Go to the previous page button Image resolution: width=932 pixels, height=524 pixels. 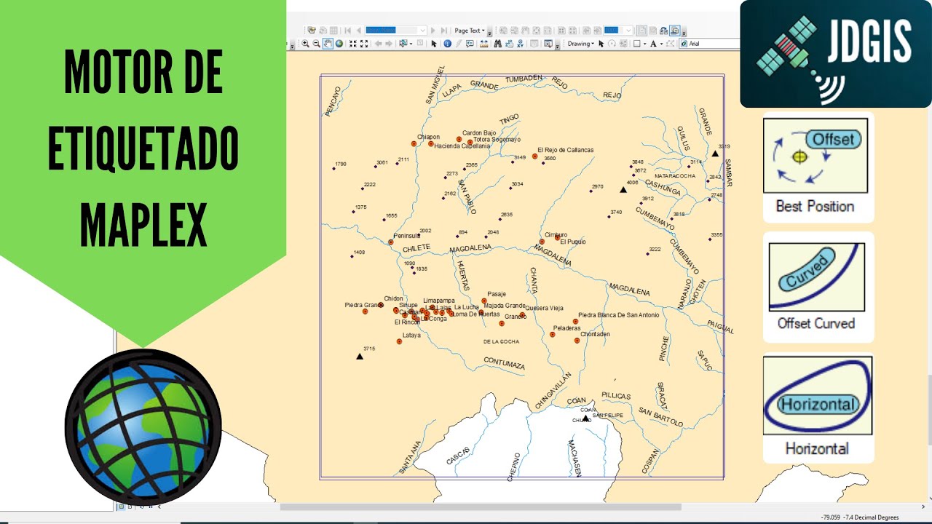[358, 31]
